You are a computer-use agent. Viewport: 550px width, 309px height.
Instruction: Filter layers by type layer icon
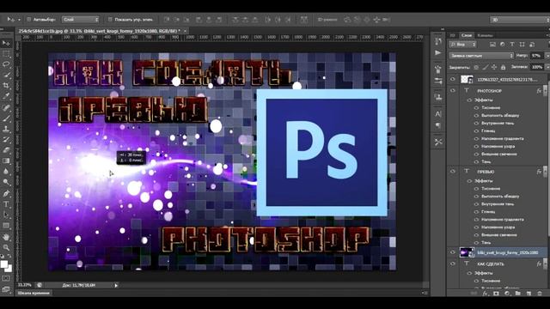pyautogui.click(x=512, y=45)
